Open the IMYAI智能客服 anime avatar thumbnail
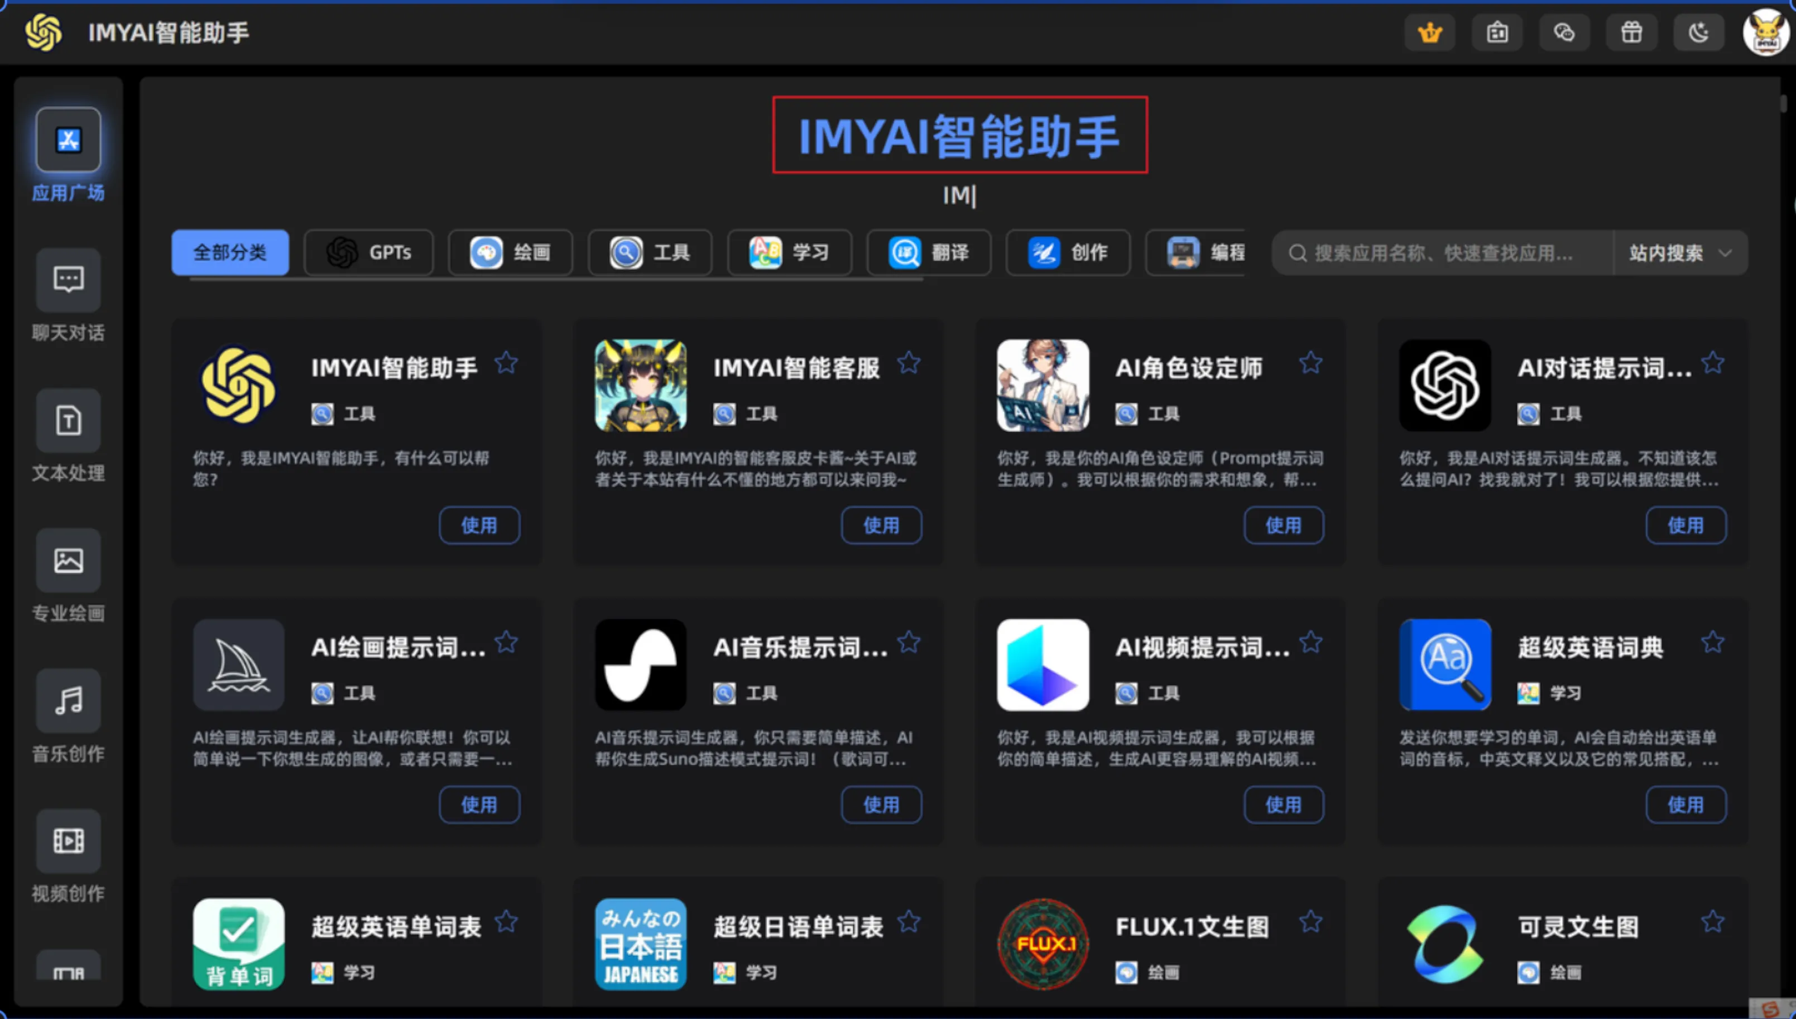The width and height of the screenshot is (1796, 1019). coord(640,385)
